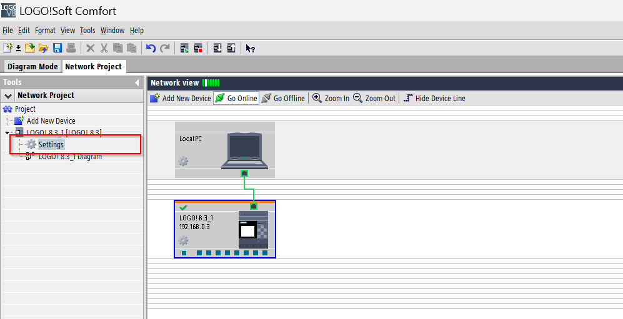
Task: Click the Delete (X) toolbar icon
Action: coord(91,49)
